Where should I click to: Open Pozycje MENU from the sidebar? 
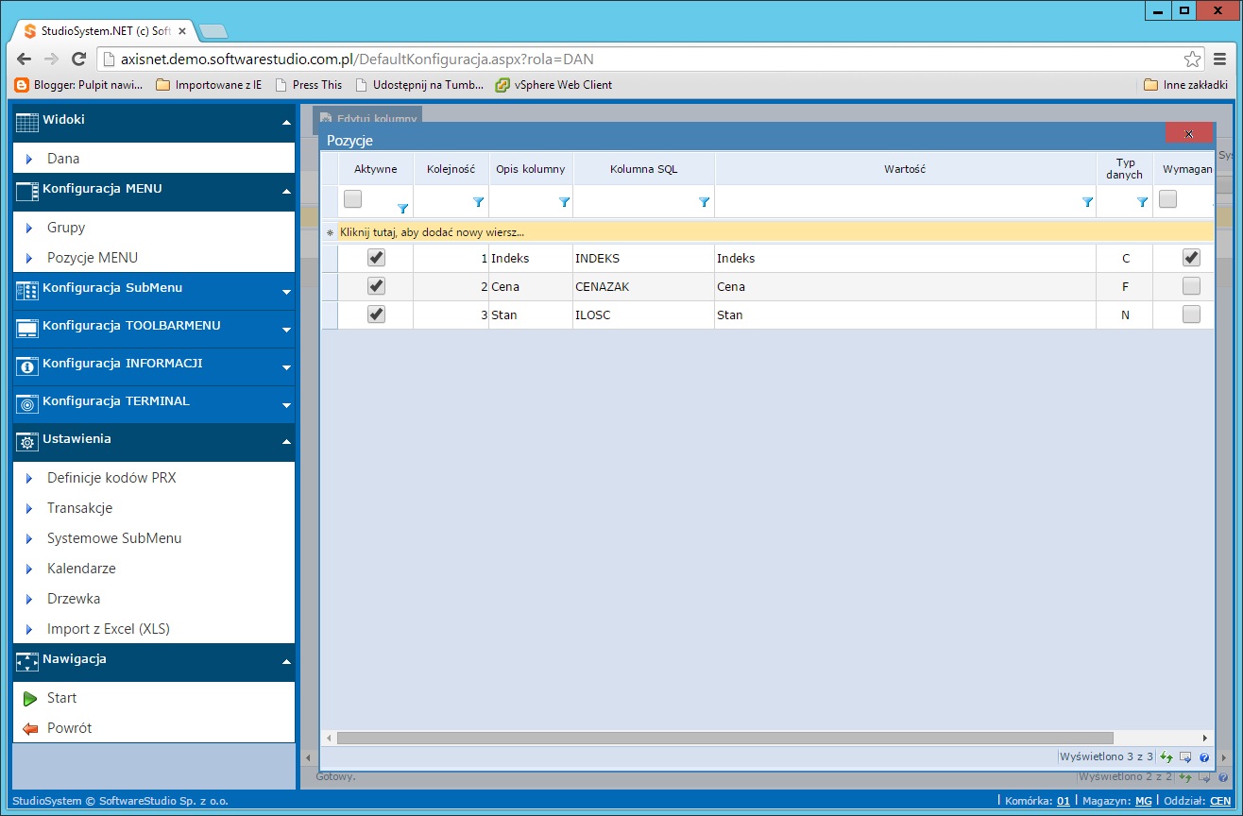pos(90,257)
